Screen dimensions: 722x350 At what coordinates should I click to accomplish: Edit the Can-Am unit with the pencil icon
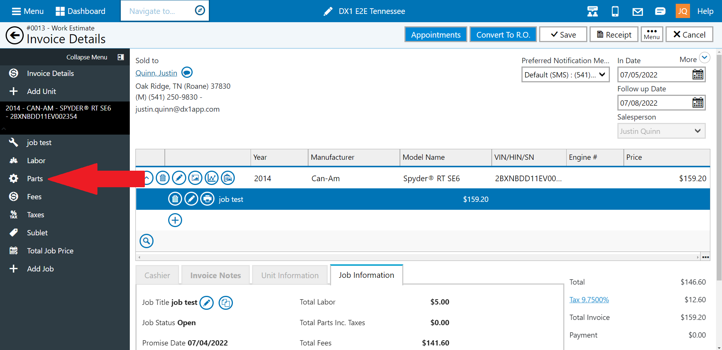coord(179,178)
